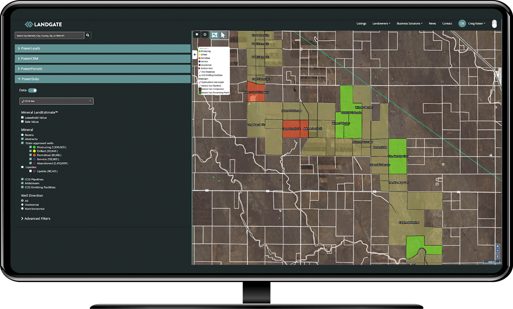Open the News navigation item
This screenshot has width=513, height=309.
click(x=432, y=24)
